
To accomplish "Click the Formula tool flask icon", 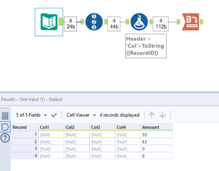I will pyautogui.click(x=139, y=22).
